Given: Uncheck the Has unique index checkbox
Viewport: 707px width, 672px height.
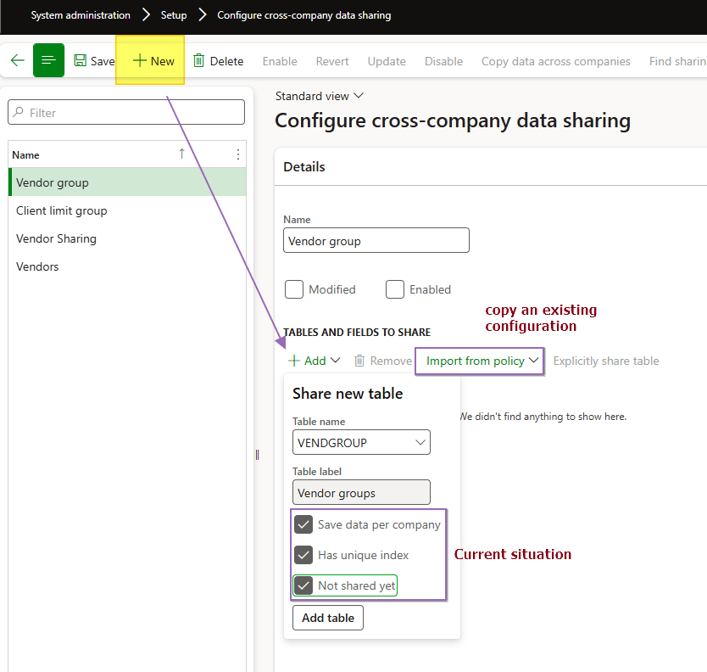Looking at the screenshot, I should [303, 555].
